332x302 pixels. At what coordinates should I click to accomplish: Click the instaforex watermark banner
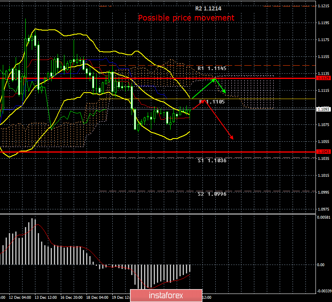coord(166,295)
